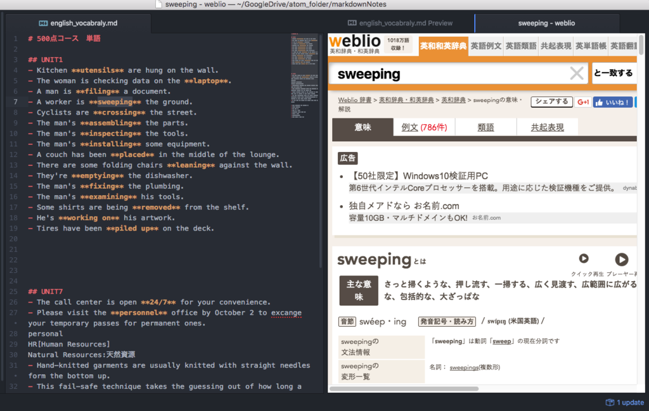Viewport: 649px width, 411px height.
Task: Open the 【50社限定】Windows10検証用PC ad link
Action: [418, 176]
